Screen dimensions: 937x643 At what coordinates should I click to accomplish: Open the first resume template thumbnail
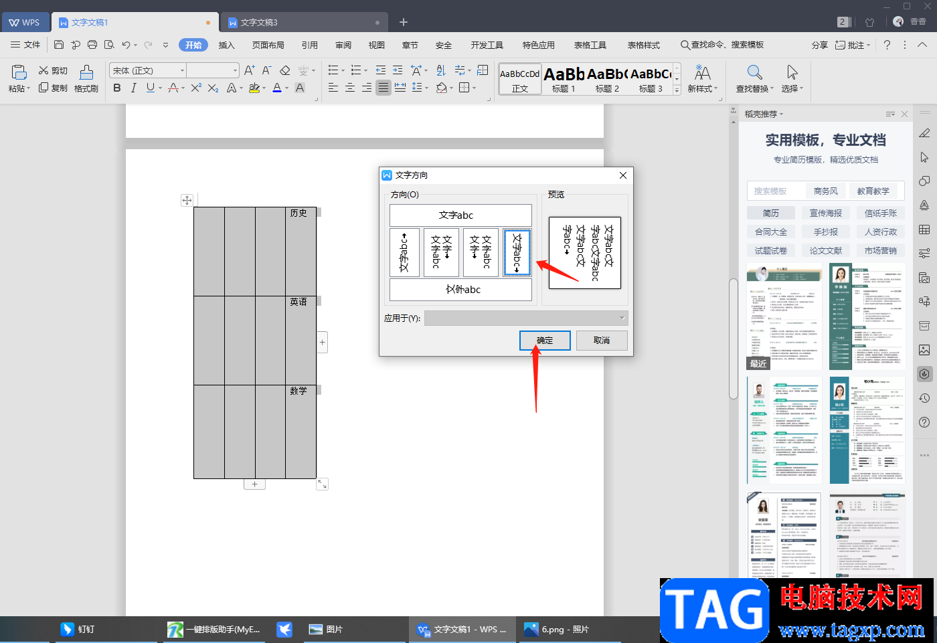784,316
